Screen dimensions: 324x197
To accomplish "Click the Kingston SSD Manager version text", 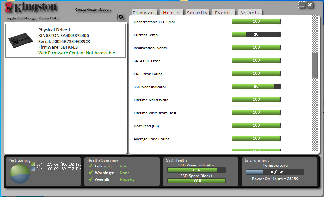I will click(32, 18).
